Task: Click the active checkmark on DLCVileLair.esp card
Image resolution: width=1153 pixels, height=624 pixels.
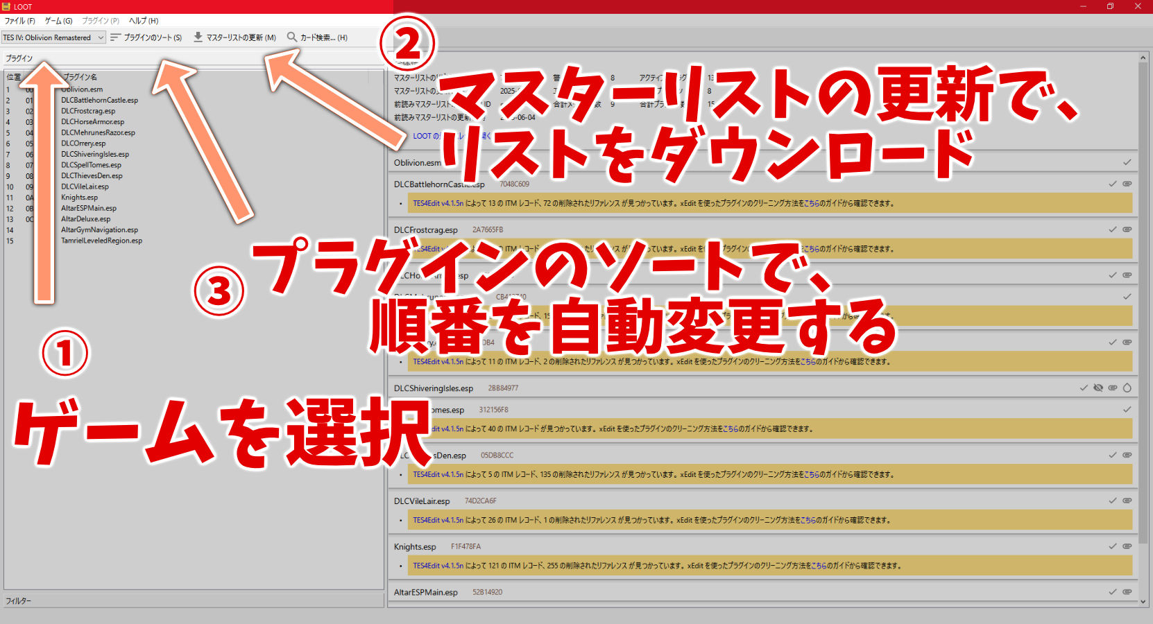Action: pos(1113,501)
